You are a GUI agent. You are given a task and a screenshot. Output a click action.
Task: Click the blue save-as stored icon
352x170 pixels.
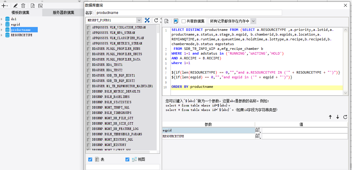point(176,21)
